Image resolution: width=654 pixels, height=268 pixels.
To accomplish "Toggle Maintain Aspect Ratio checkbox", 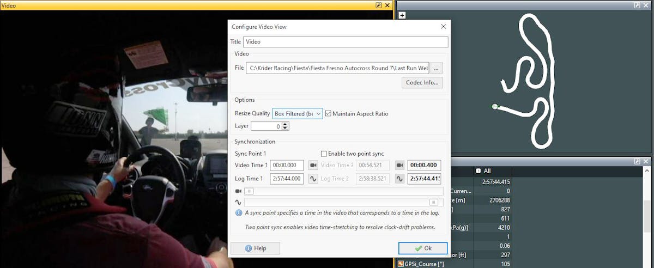I will [328, 114].
